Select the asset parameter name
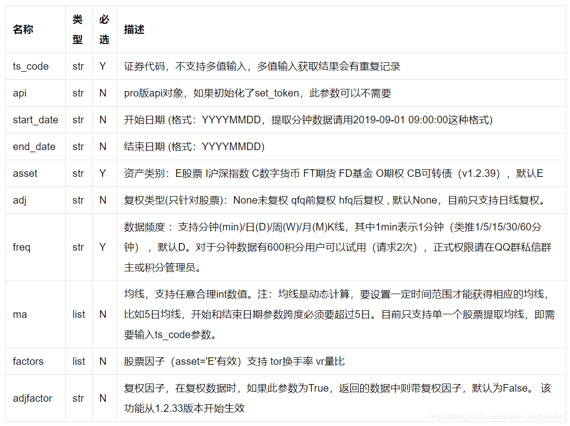Viewport: 570px width, 426px height. pos(25,174)
